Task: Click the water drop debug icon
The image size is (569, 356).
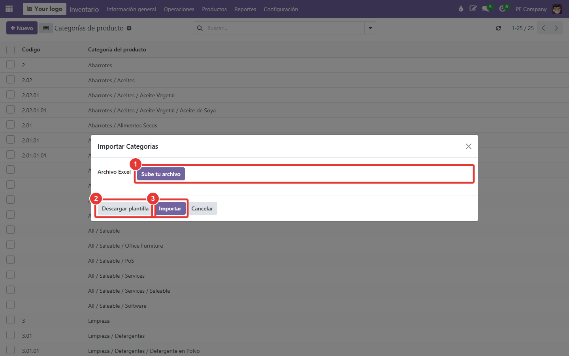Action: coord(461,9)
